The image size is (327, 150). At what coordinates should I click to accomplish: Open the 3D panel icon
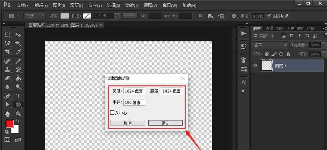243,46
